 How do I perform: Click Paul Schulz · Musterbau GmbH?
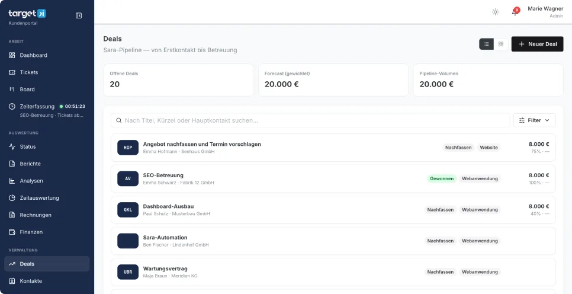click(176, 213)
